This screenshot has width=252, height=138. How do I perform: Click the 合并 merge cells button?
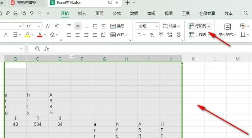tap(119, 35)
